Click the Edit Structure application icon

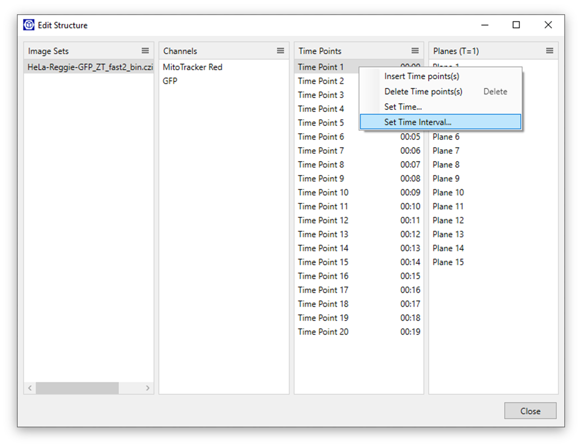click(28, 25)
